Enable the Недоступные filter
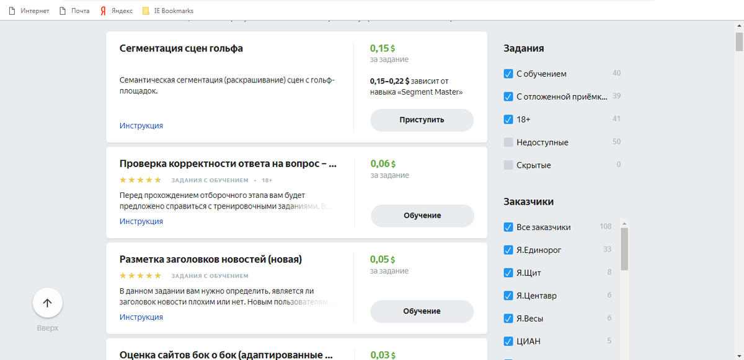This screenshot has height=360, width=744. [508, 142]
